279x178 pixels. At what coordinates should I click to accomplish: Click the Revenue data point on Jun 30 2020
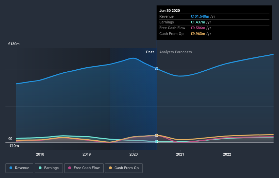click(157, 69)
